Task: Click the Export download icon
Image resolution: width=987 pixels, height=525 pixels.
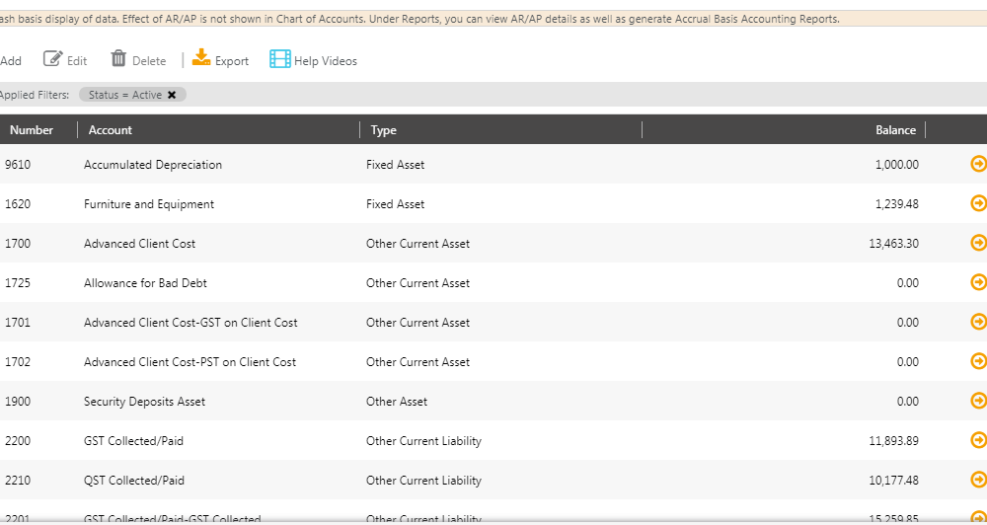Action: point(201,59)
